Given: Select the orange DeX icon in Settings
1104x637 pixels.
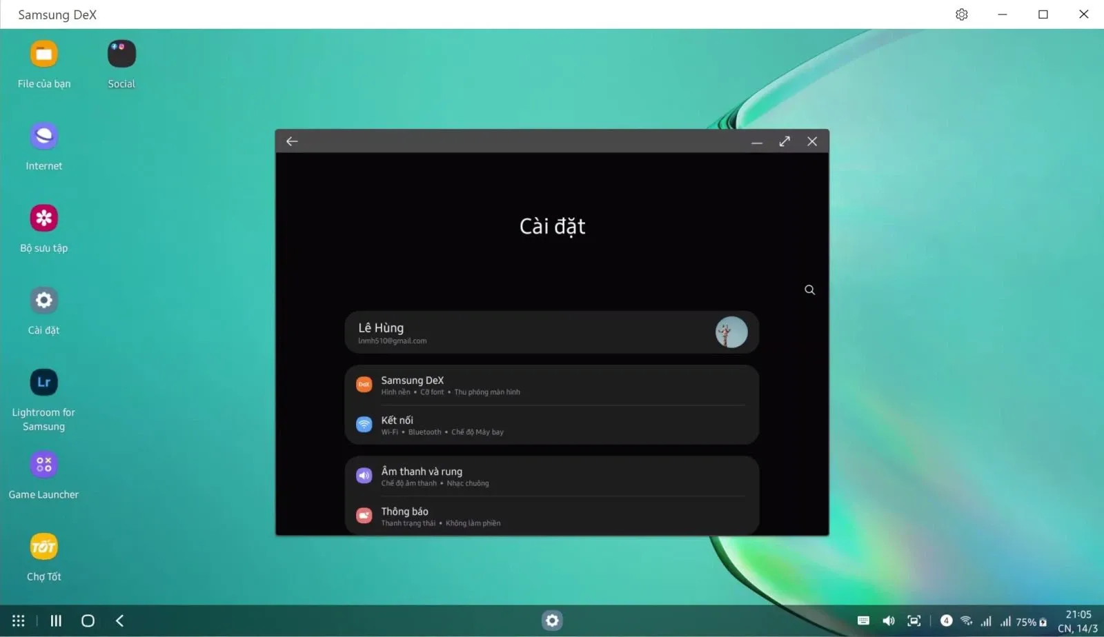Looking at the screenshot, I should (364, 385).
